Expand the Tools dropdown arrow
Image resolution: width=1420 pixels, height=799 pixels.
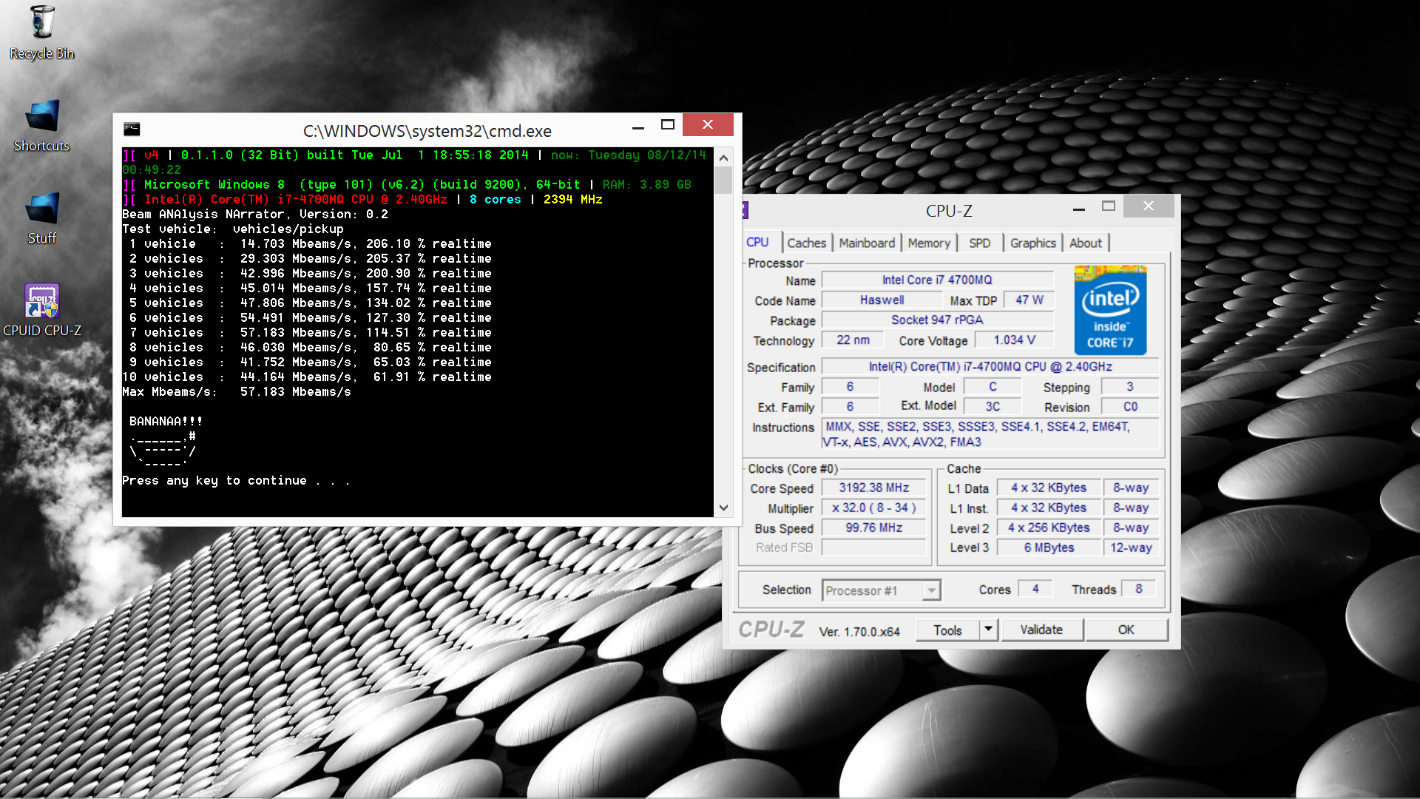[x=989, y=630]
